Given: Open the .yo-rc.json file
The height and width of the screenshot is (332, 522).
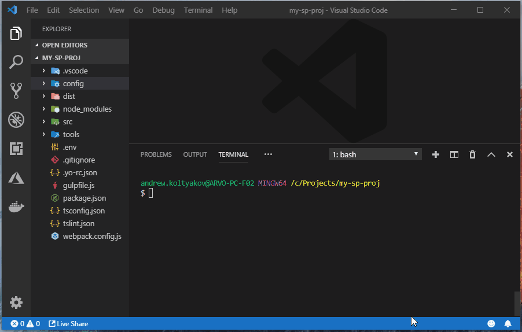Looking at the screenshot, I should pyautogui.click(x=80, y=173).
